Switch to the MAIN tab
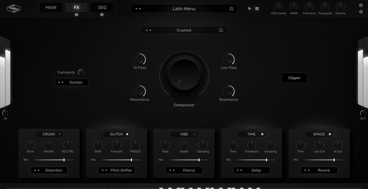368x189 pixels. point(51,7)
